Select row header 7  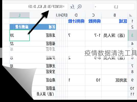(132, 66)
